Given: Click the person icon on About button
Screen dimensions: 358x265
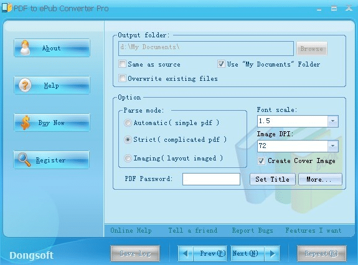Looking at the screenshot, I should pos(25,48).
